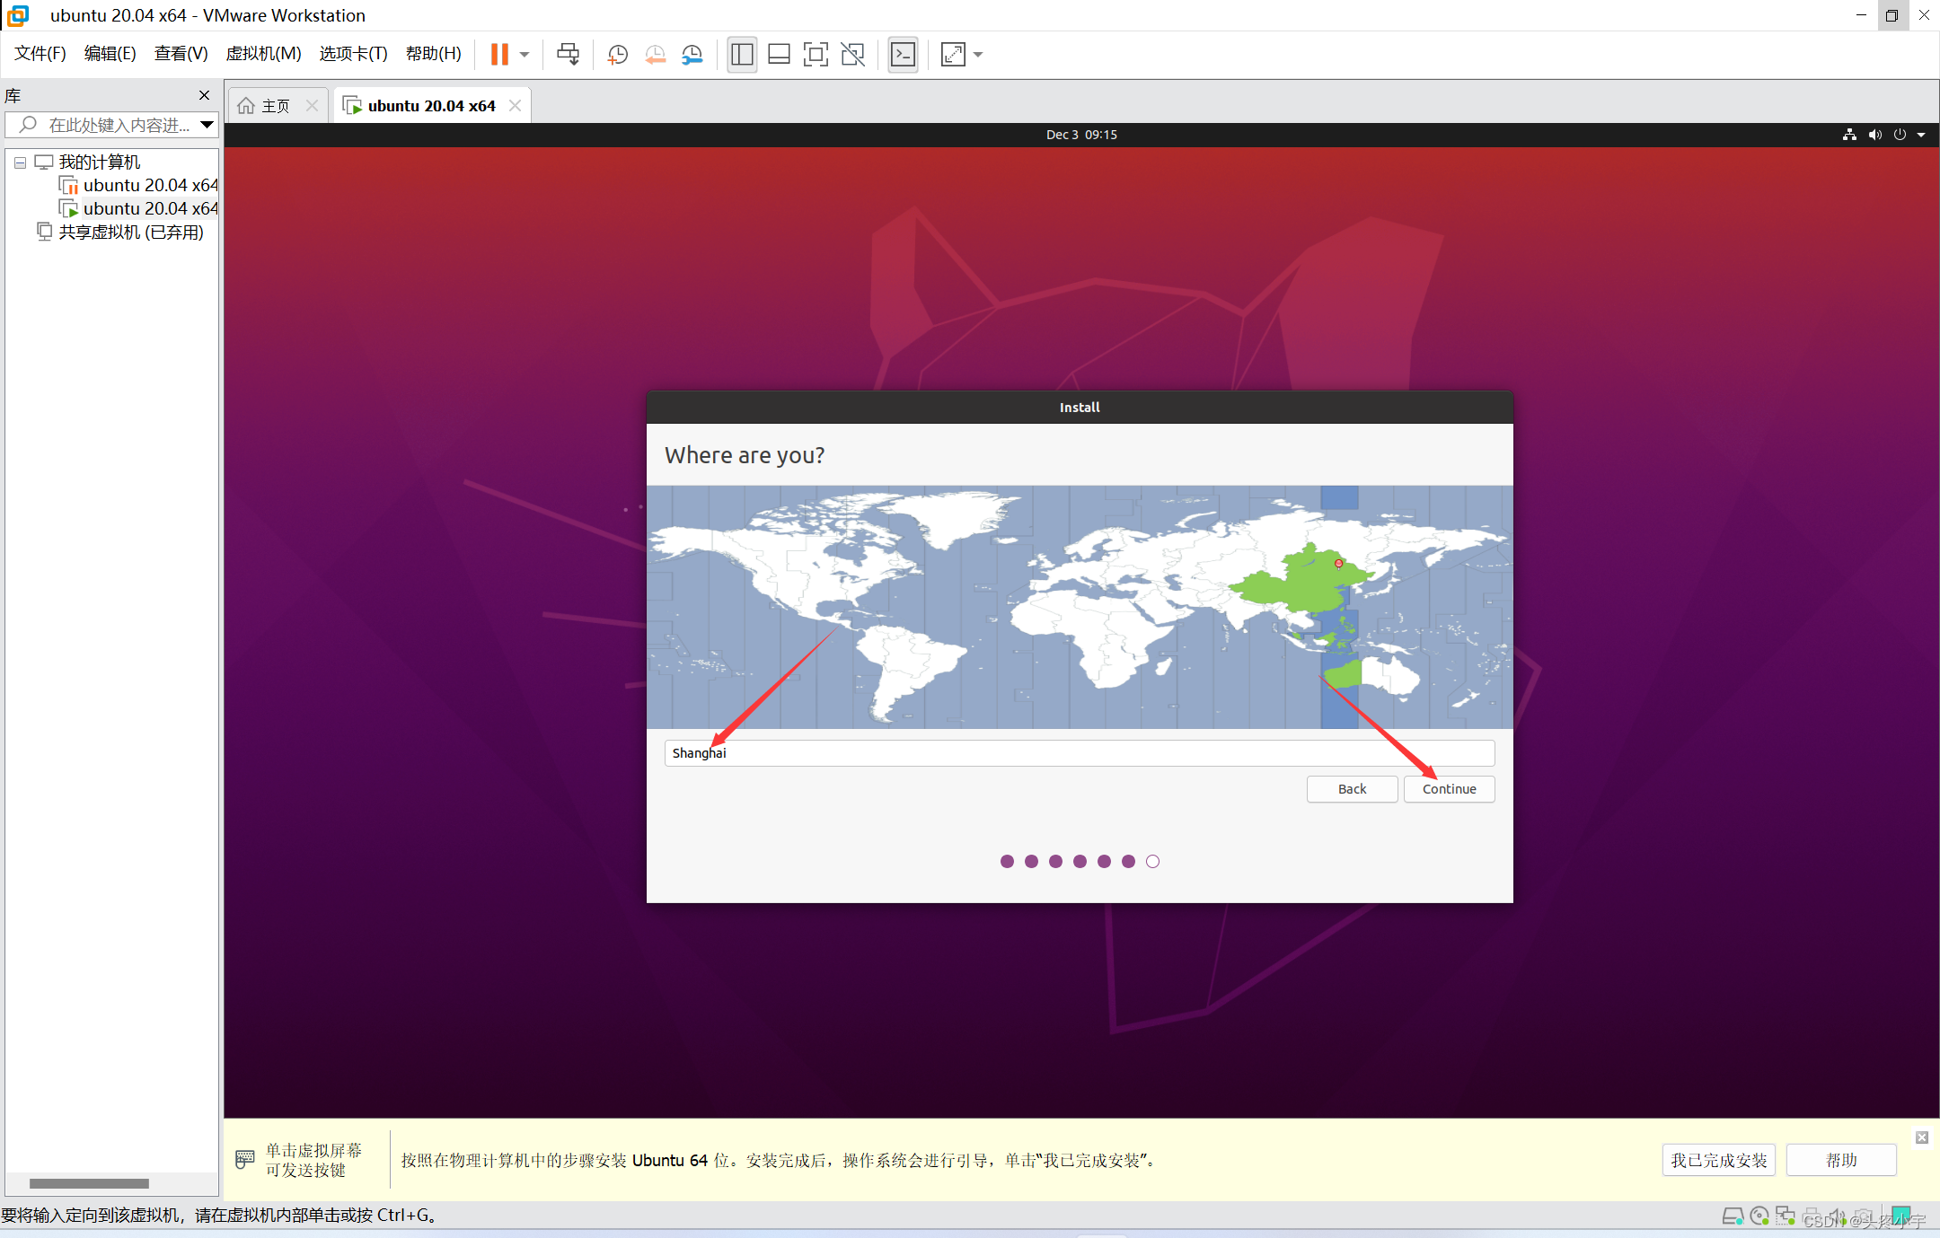This screenshot has height=1238, width=1940.
Task: Click the Ubuntu power icon
Action: pos(1900,135)
